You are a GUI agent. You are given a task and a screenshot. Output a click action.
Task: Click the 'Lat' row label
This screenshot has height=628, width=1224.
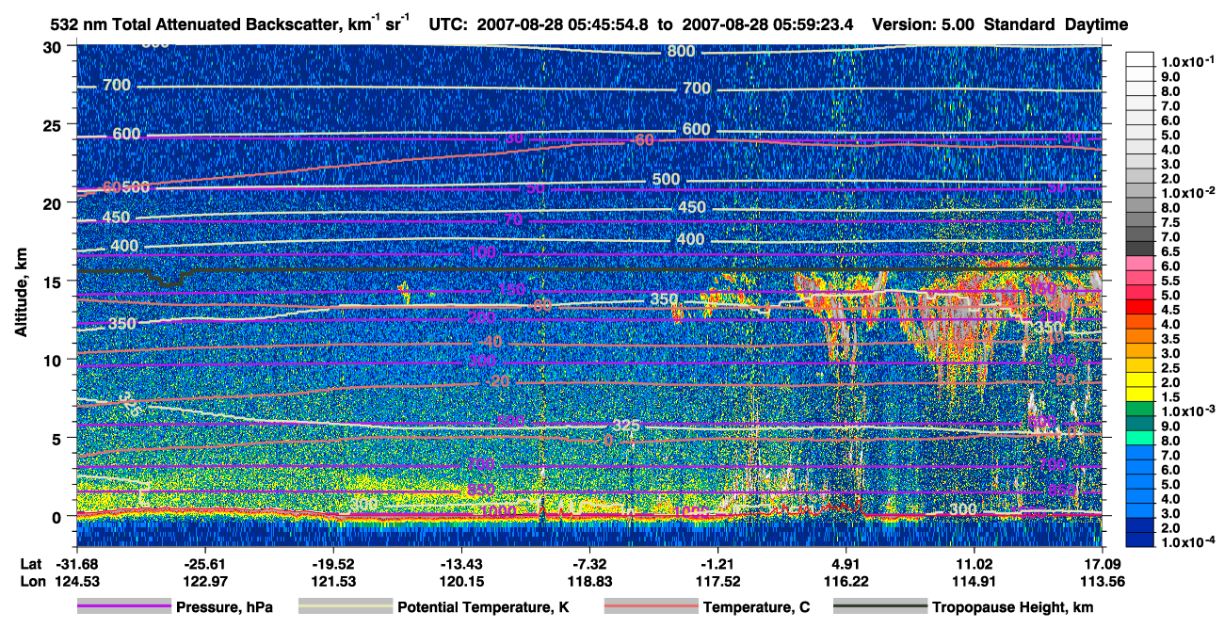coord(31,563)
